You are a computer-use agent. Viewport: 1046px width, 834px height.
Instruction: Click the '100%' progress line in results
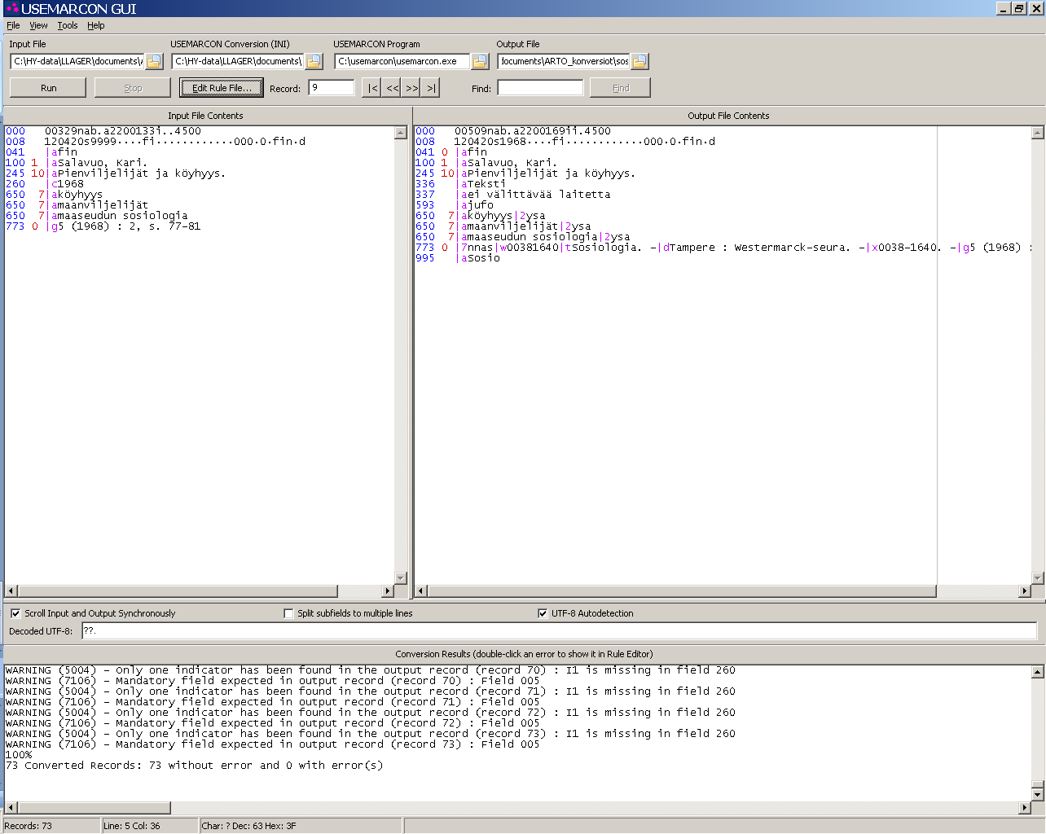pyautogui.click(x=19, y=755)
